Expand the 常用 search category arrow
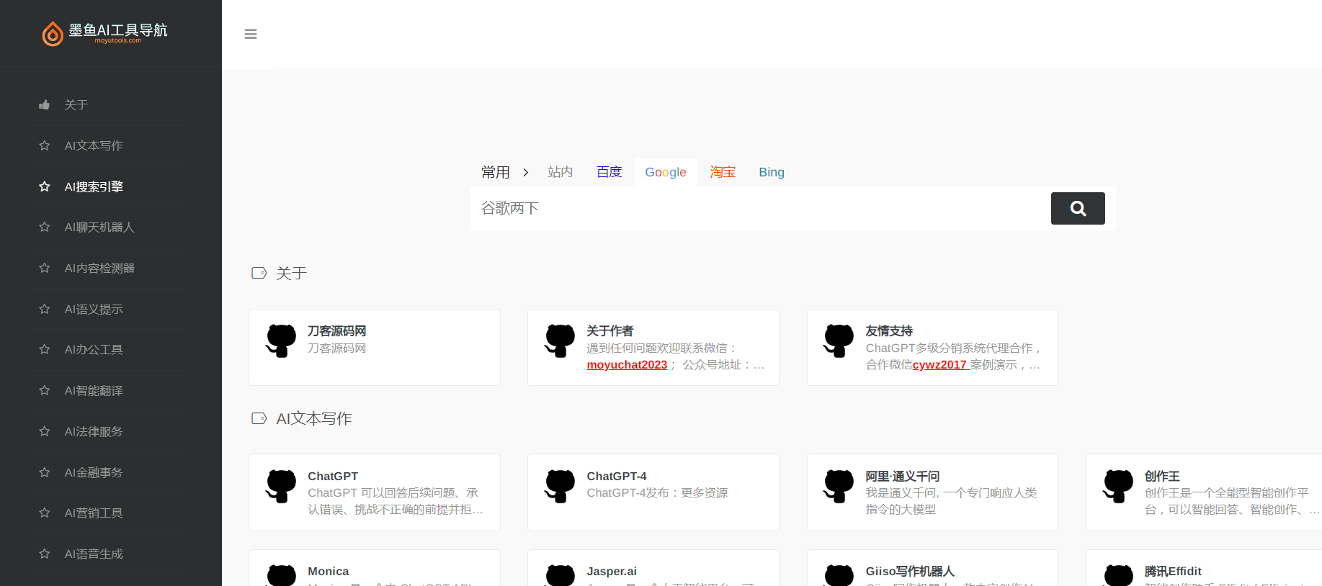1322x586 pixels. (526, 173)
